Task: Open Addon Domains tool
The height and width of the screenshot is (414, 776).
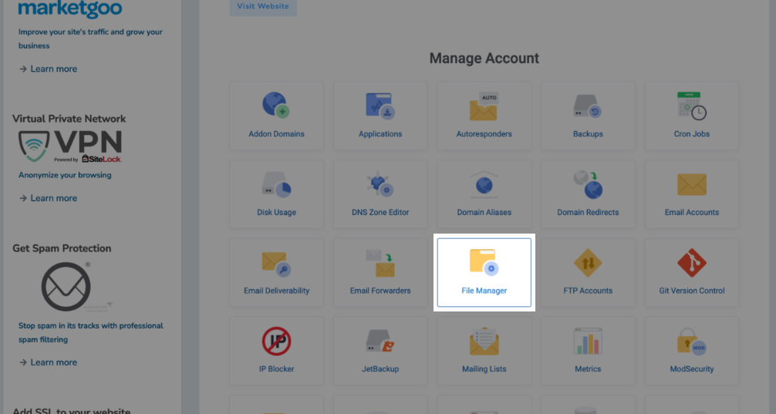Action: [276, 116]
